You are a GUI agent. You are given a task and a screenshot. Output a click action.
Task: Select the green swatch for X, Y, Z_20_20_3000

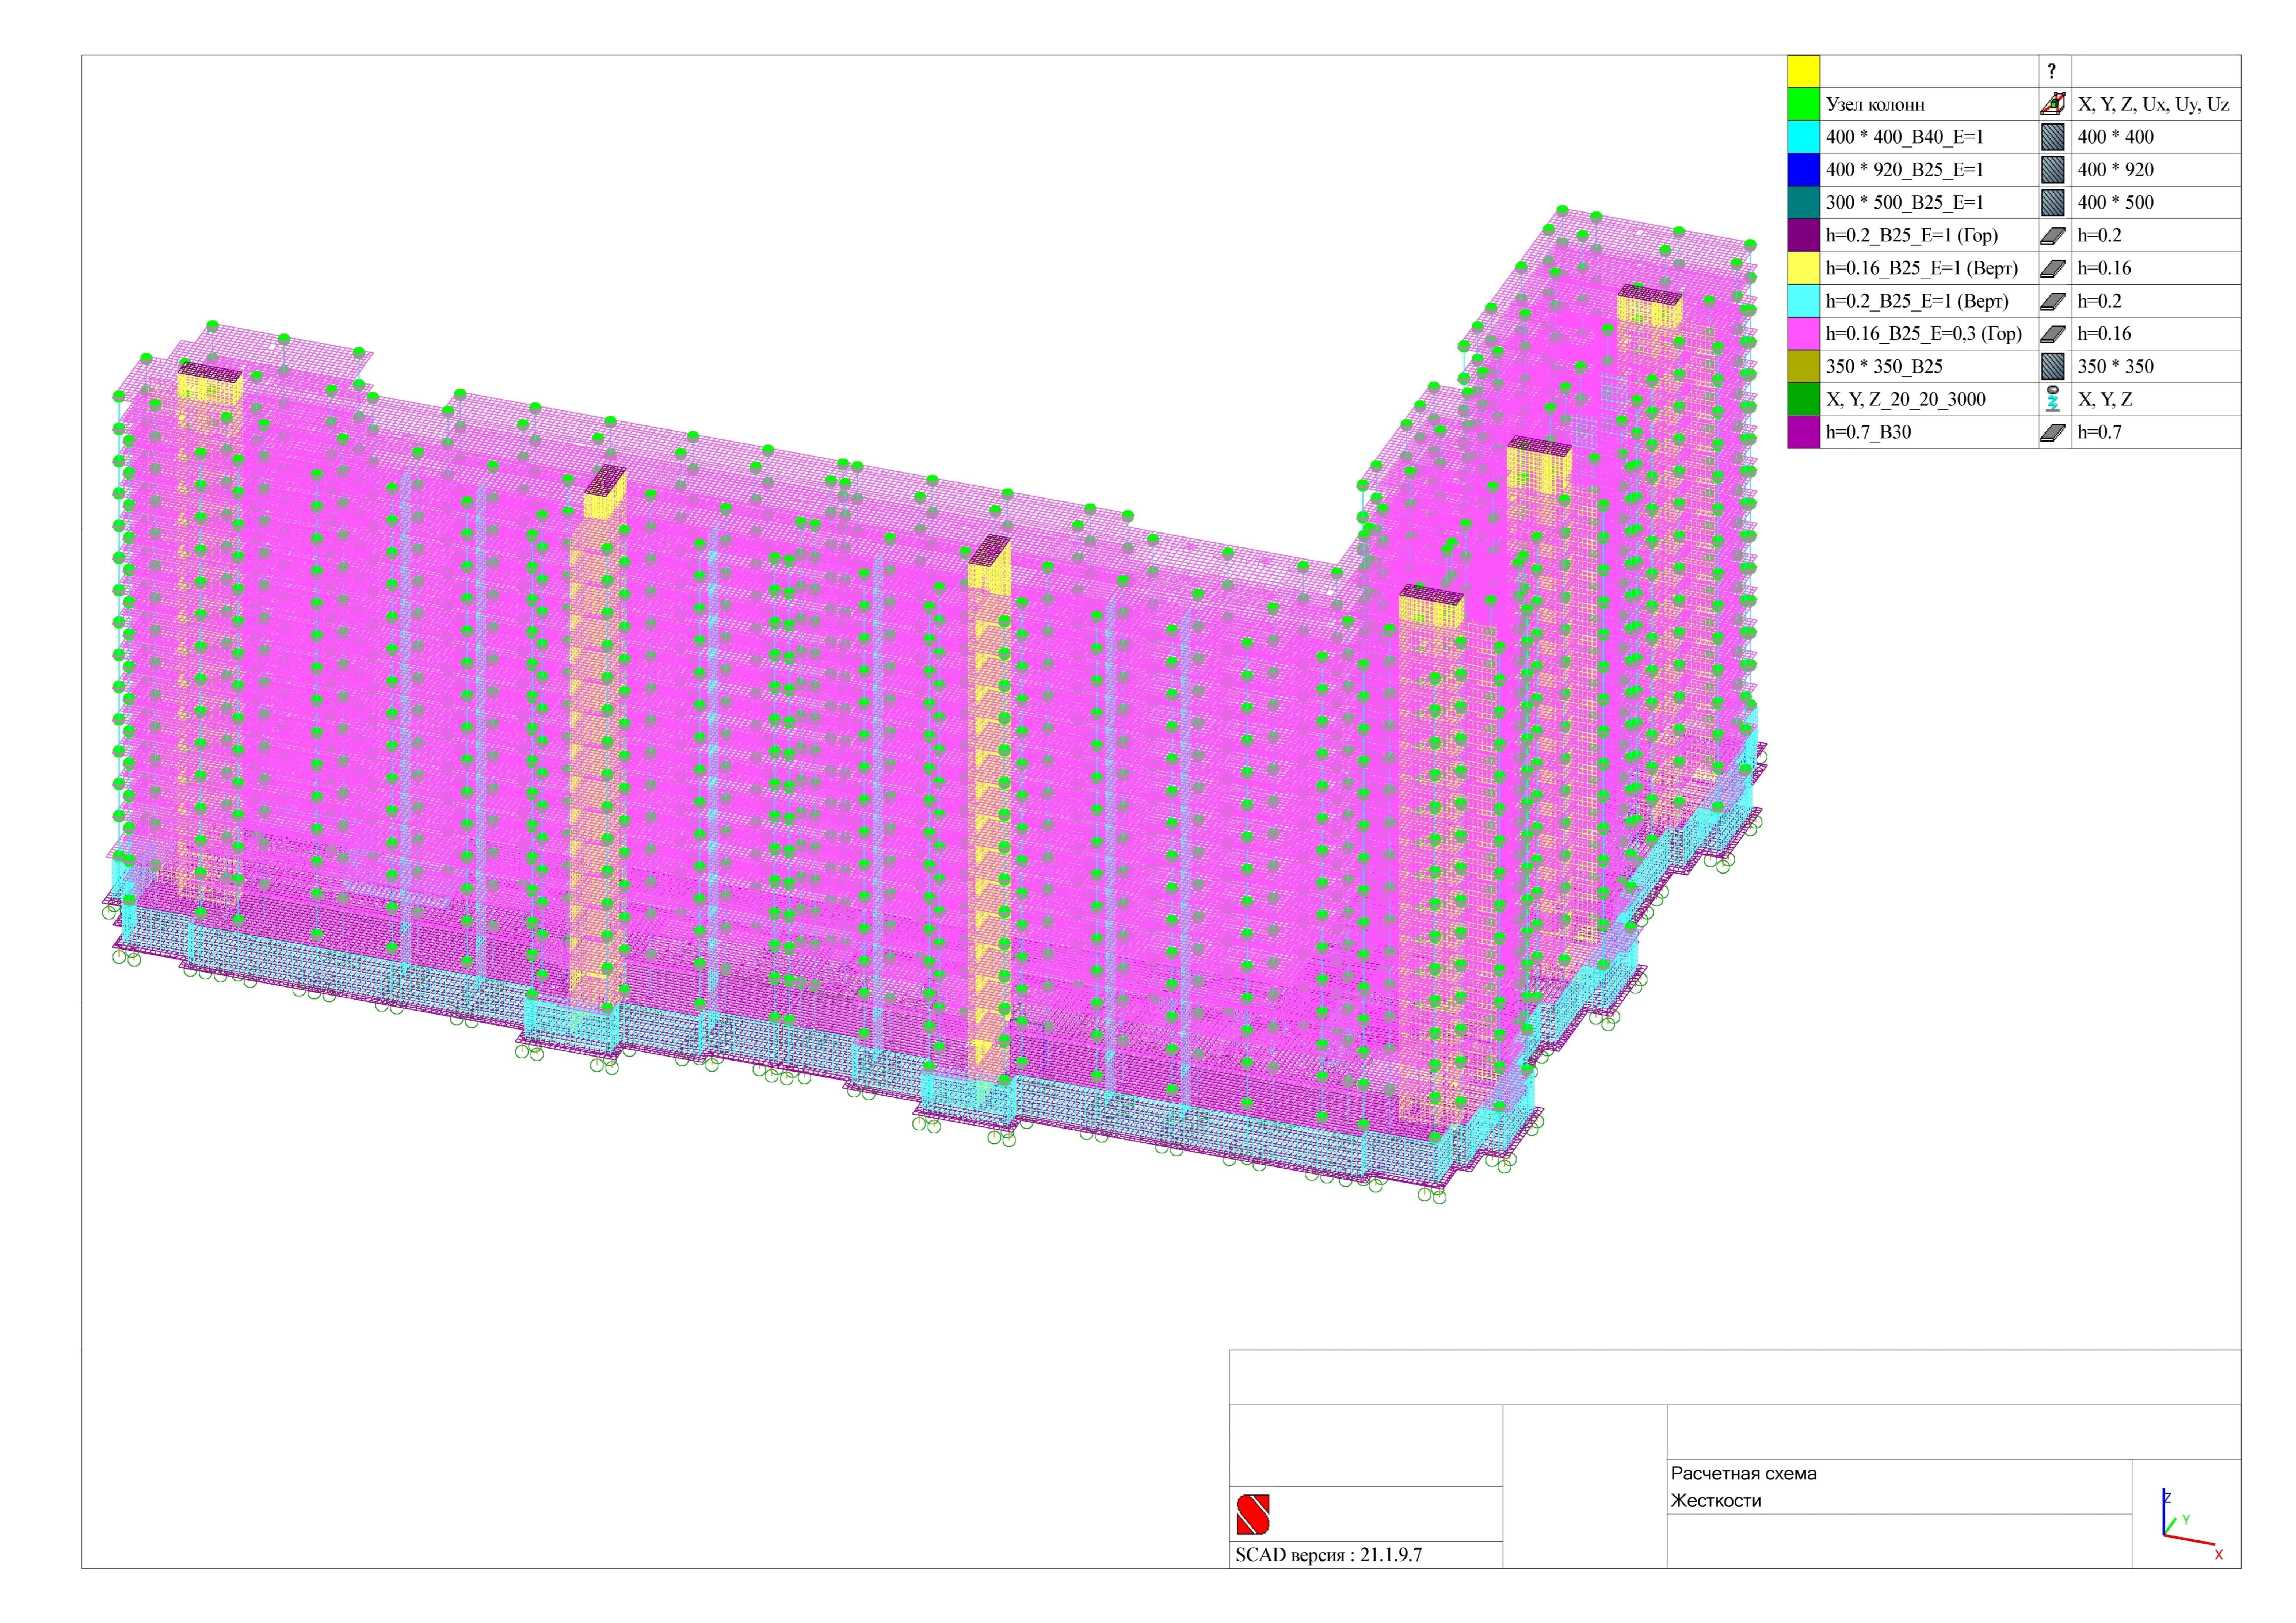(x=1804, y=399)
